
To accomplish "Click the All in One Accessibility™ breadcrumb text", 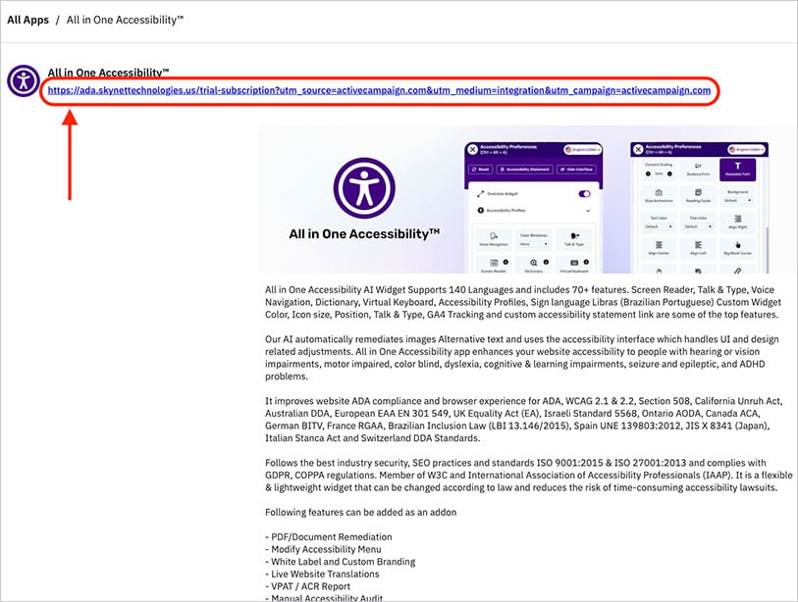I will point(125,20).
